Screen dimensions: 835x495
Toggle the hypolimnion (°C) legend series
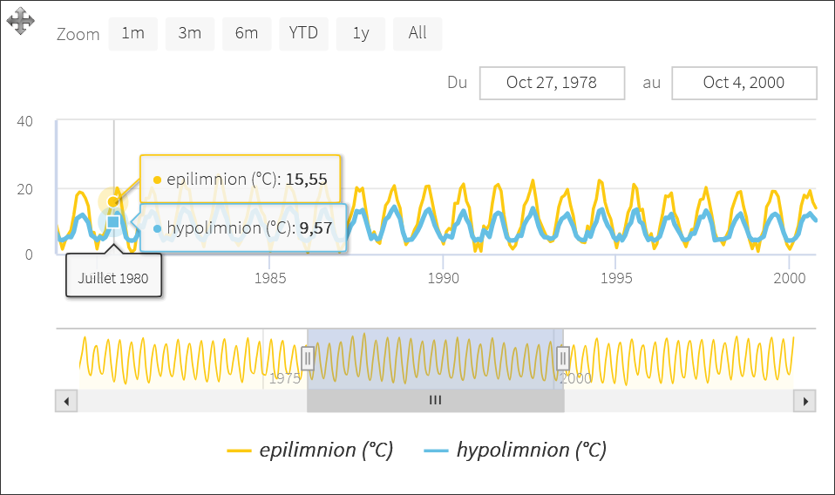coord(515,451)
